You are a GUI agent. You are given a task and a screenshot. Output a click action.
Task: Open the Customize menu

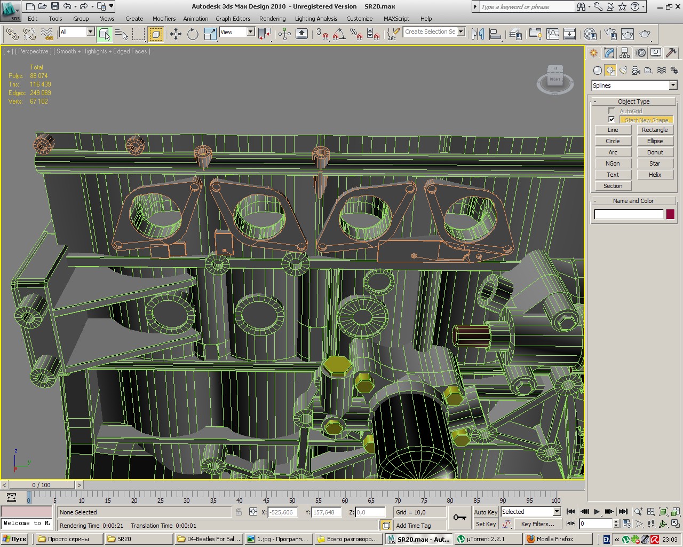359,19
